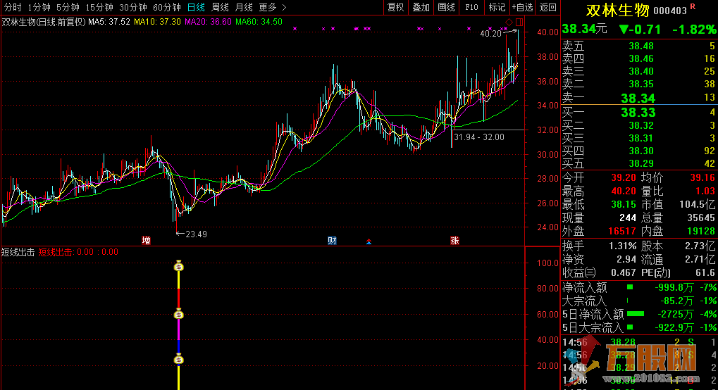The image size is (718, 390).
Task: Switch to the 30分钟 chart tab
Action: (x=133, y=7)
